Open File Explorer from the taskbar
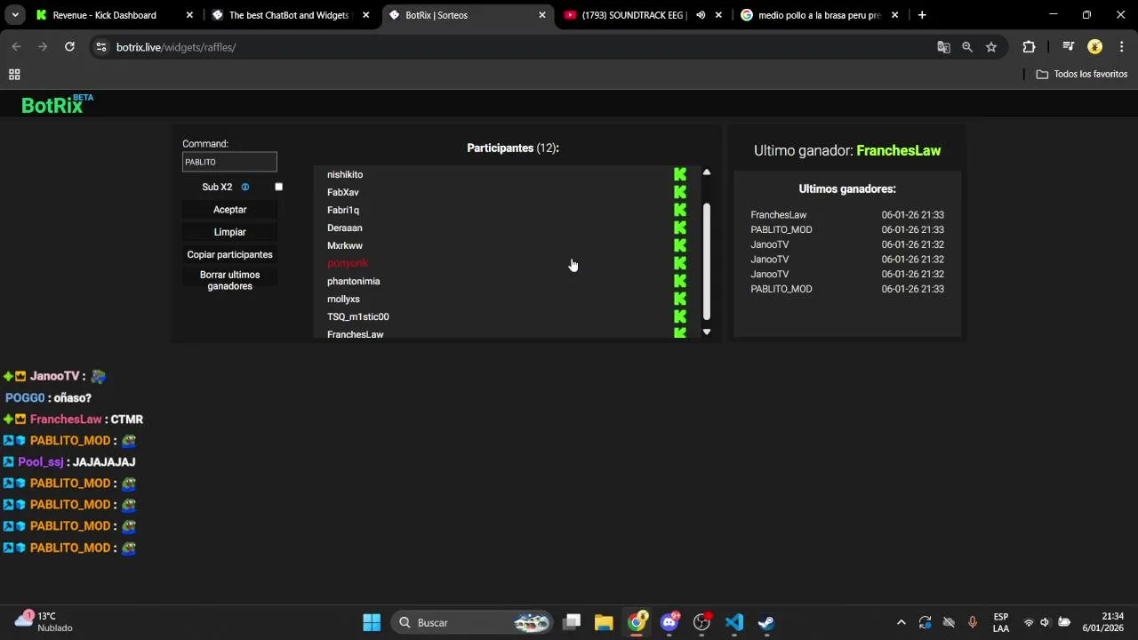This screenshot has width=1138, height=640. (604, 622)
